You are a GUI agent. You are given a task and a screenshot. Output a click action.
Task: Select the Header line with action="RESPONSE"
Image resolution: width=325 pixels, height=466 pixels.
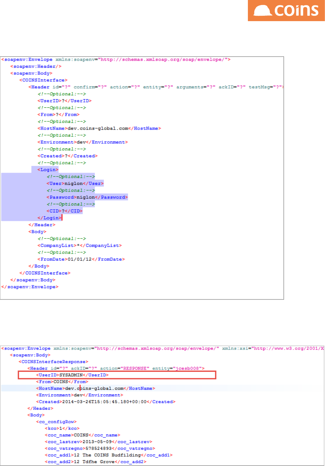click(x=116, y=368)
